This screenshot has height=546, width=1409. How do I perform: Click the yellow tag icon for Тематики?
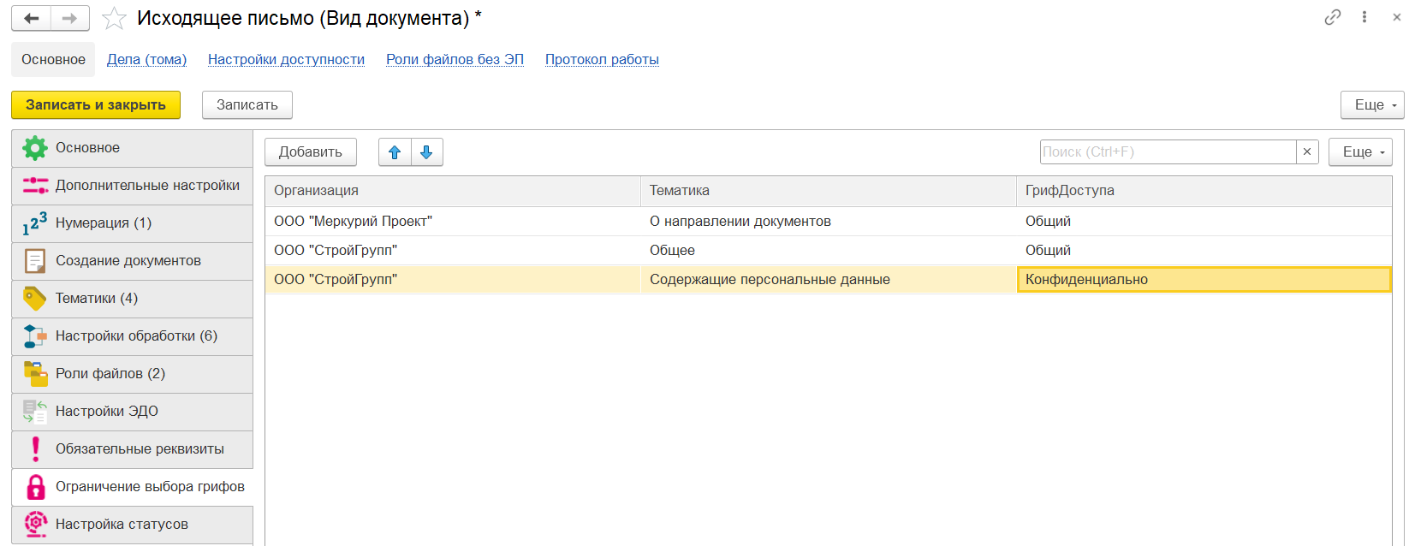click(x=35, y=299)
